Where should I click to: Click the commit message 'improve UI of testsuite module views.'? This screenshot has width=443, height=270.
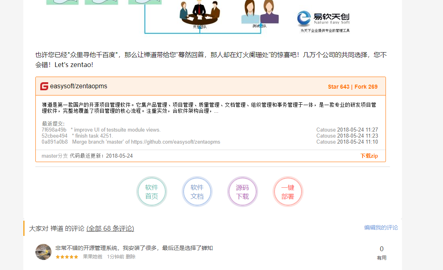pyautogui.click(x=116, y=130)
